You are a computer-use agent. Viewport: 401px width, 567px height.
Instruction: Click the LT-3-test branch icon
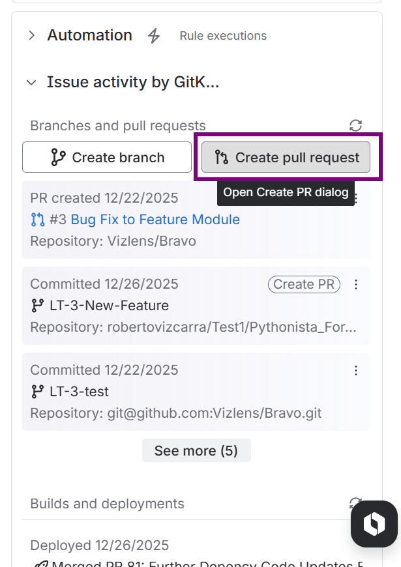coord(38,392)
